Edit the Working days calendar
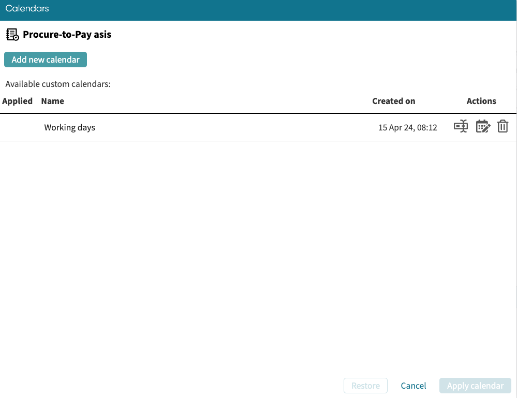This screenshot has width=517, height=398. coord(482,126)
